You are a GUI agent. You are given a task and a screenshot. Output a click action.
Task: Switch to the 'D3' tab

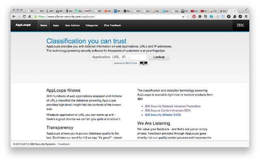click(30, 11)
